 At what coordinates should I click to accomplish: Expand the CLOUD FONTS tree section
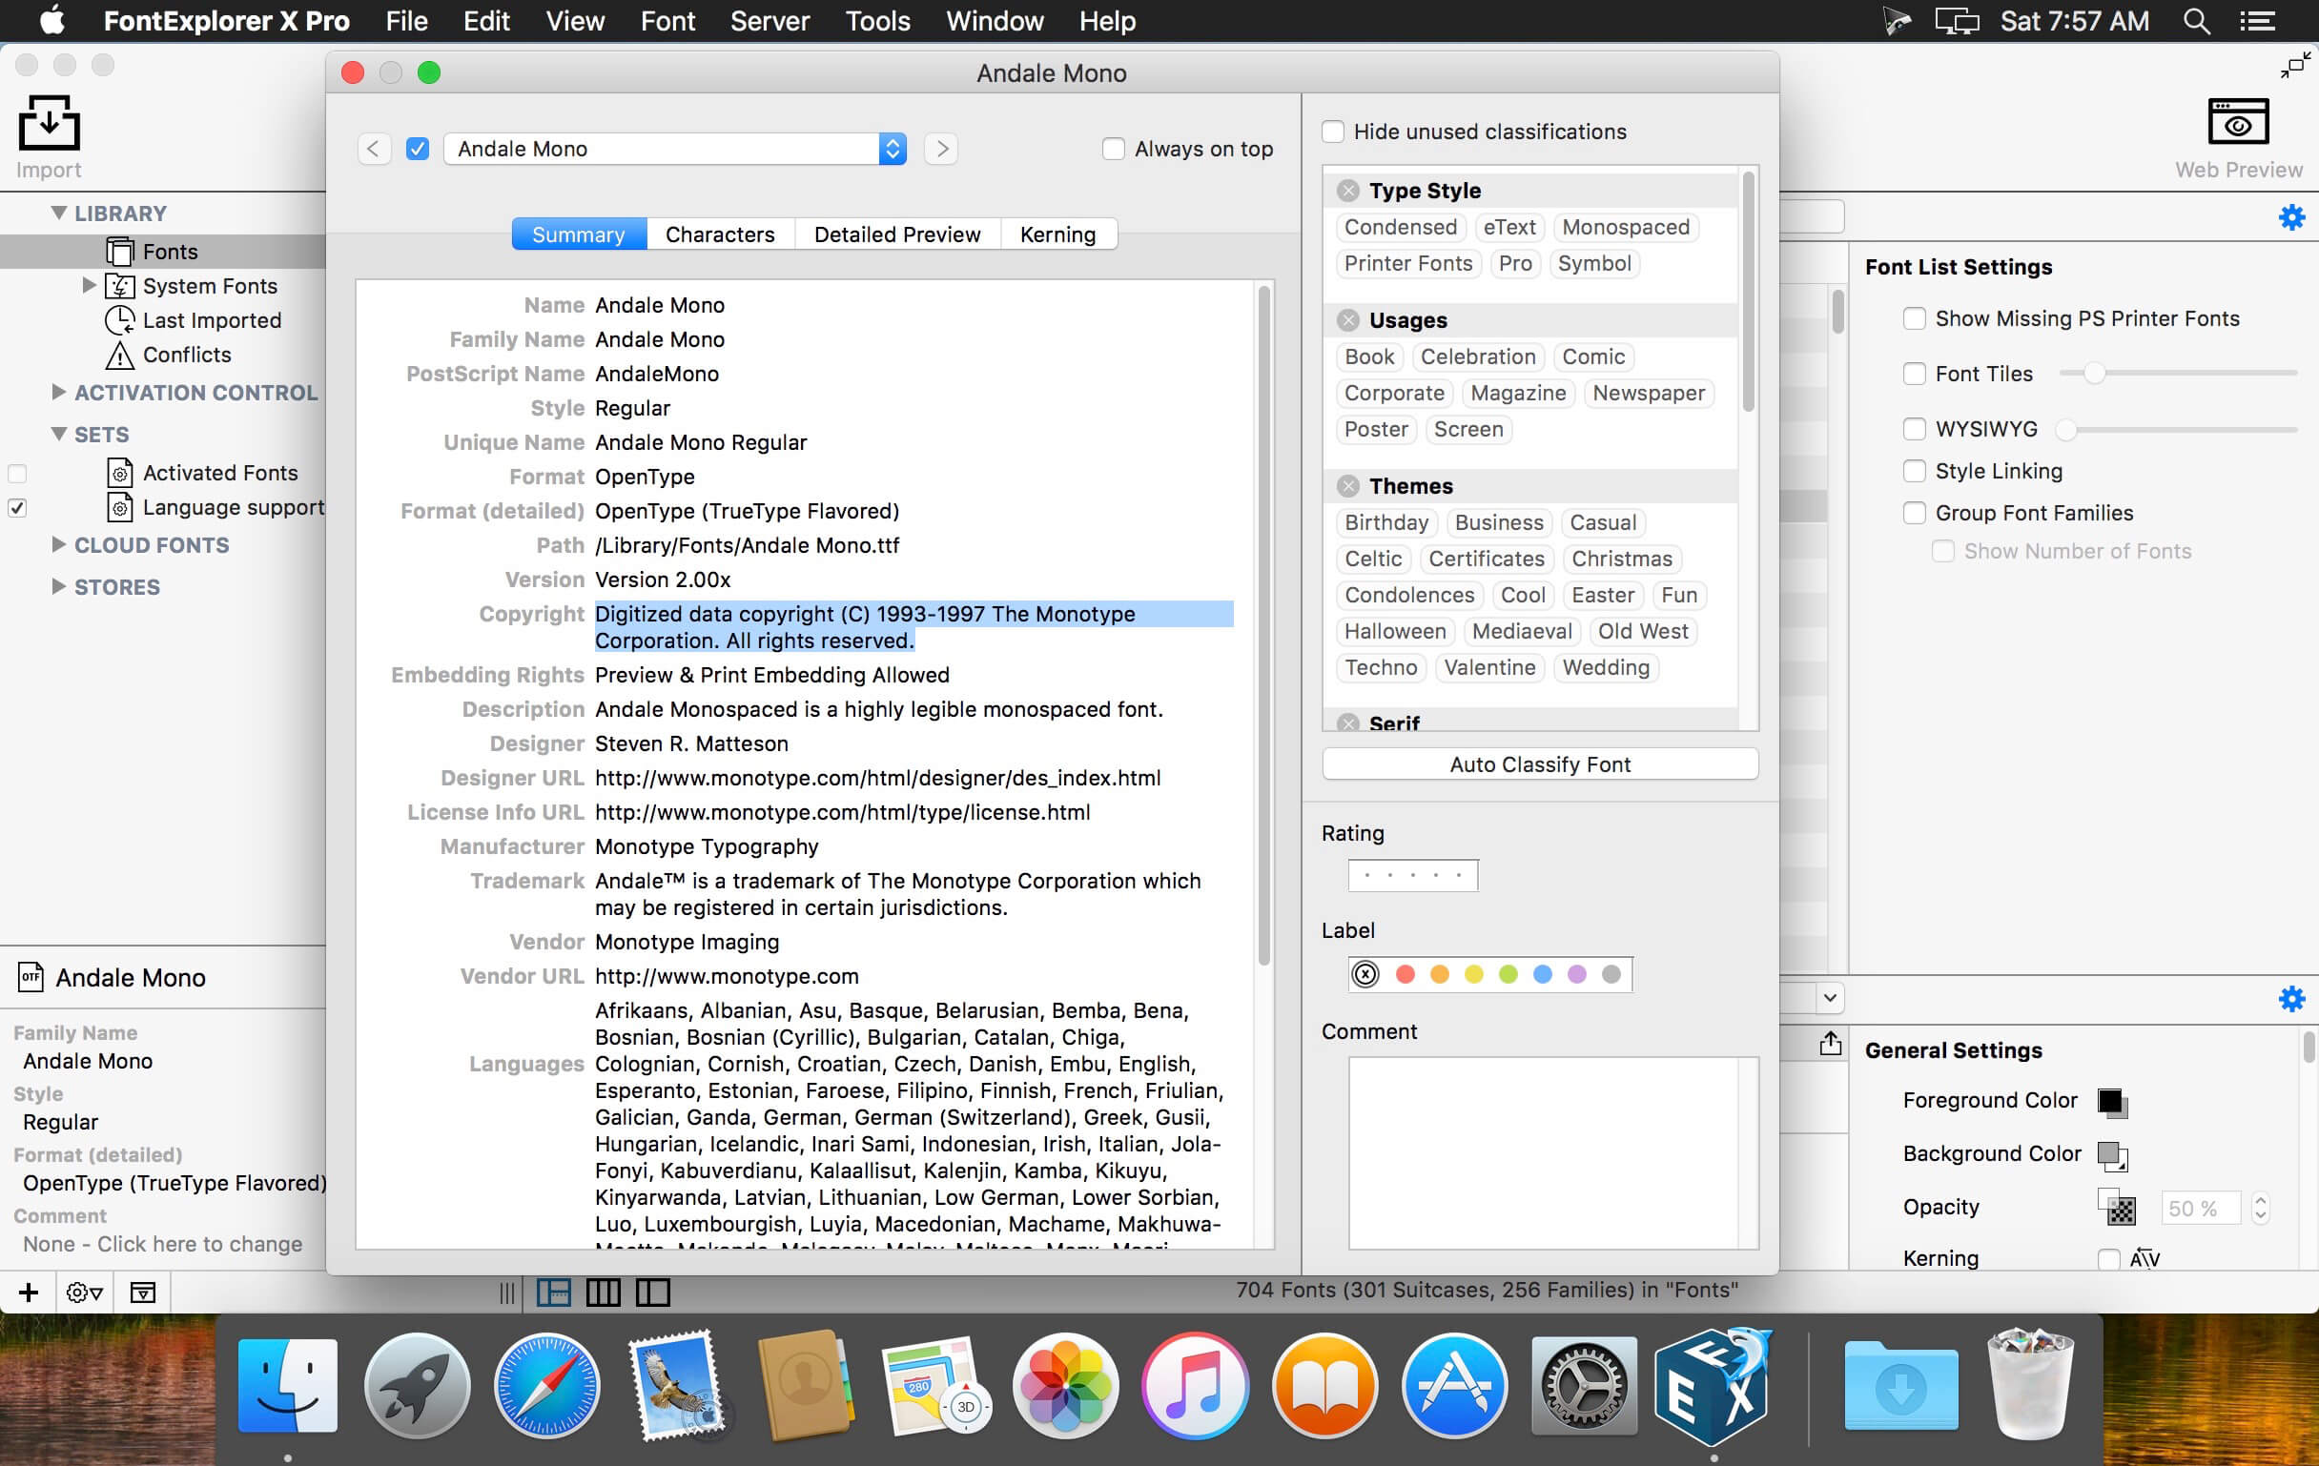click(x=57, y=544)
